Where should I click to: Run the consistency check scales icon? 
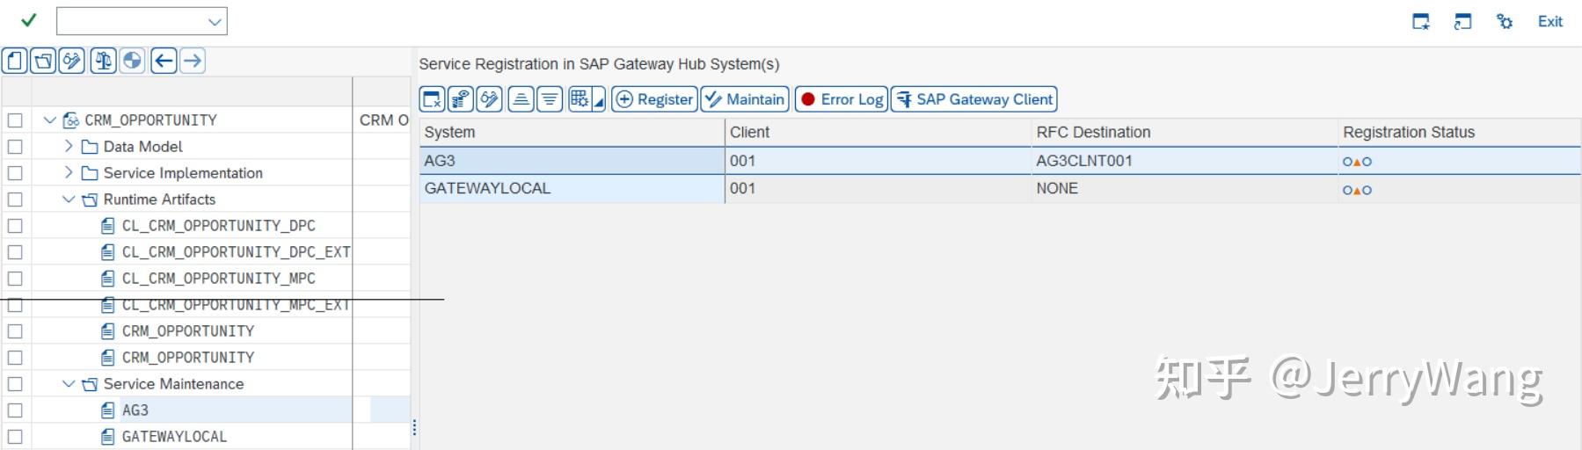tap(103, 61)
